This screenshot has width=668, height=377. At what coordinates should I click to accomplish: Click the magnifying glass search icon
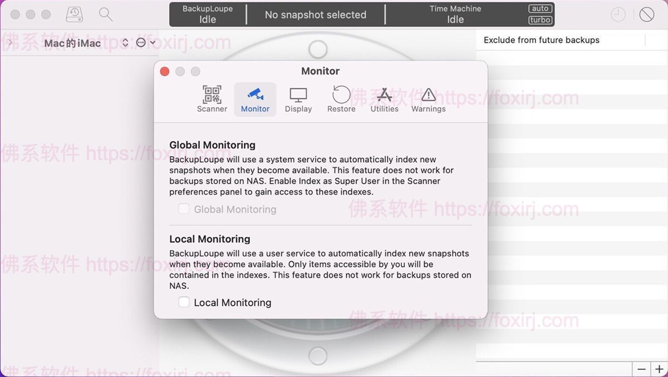click(105, 14)
